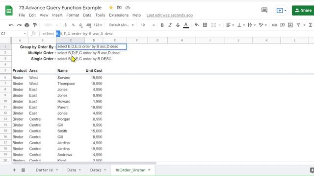
Task: Add a new sheet with plus
Action: tap(14, 170)
